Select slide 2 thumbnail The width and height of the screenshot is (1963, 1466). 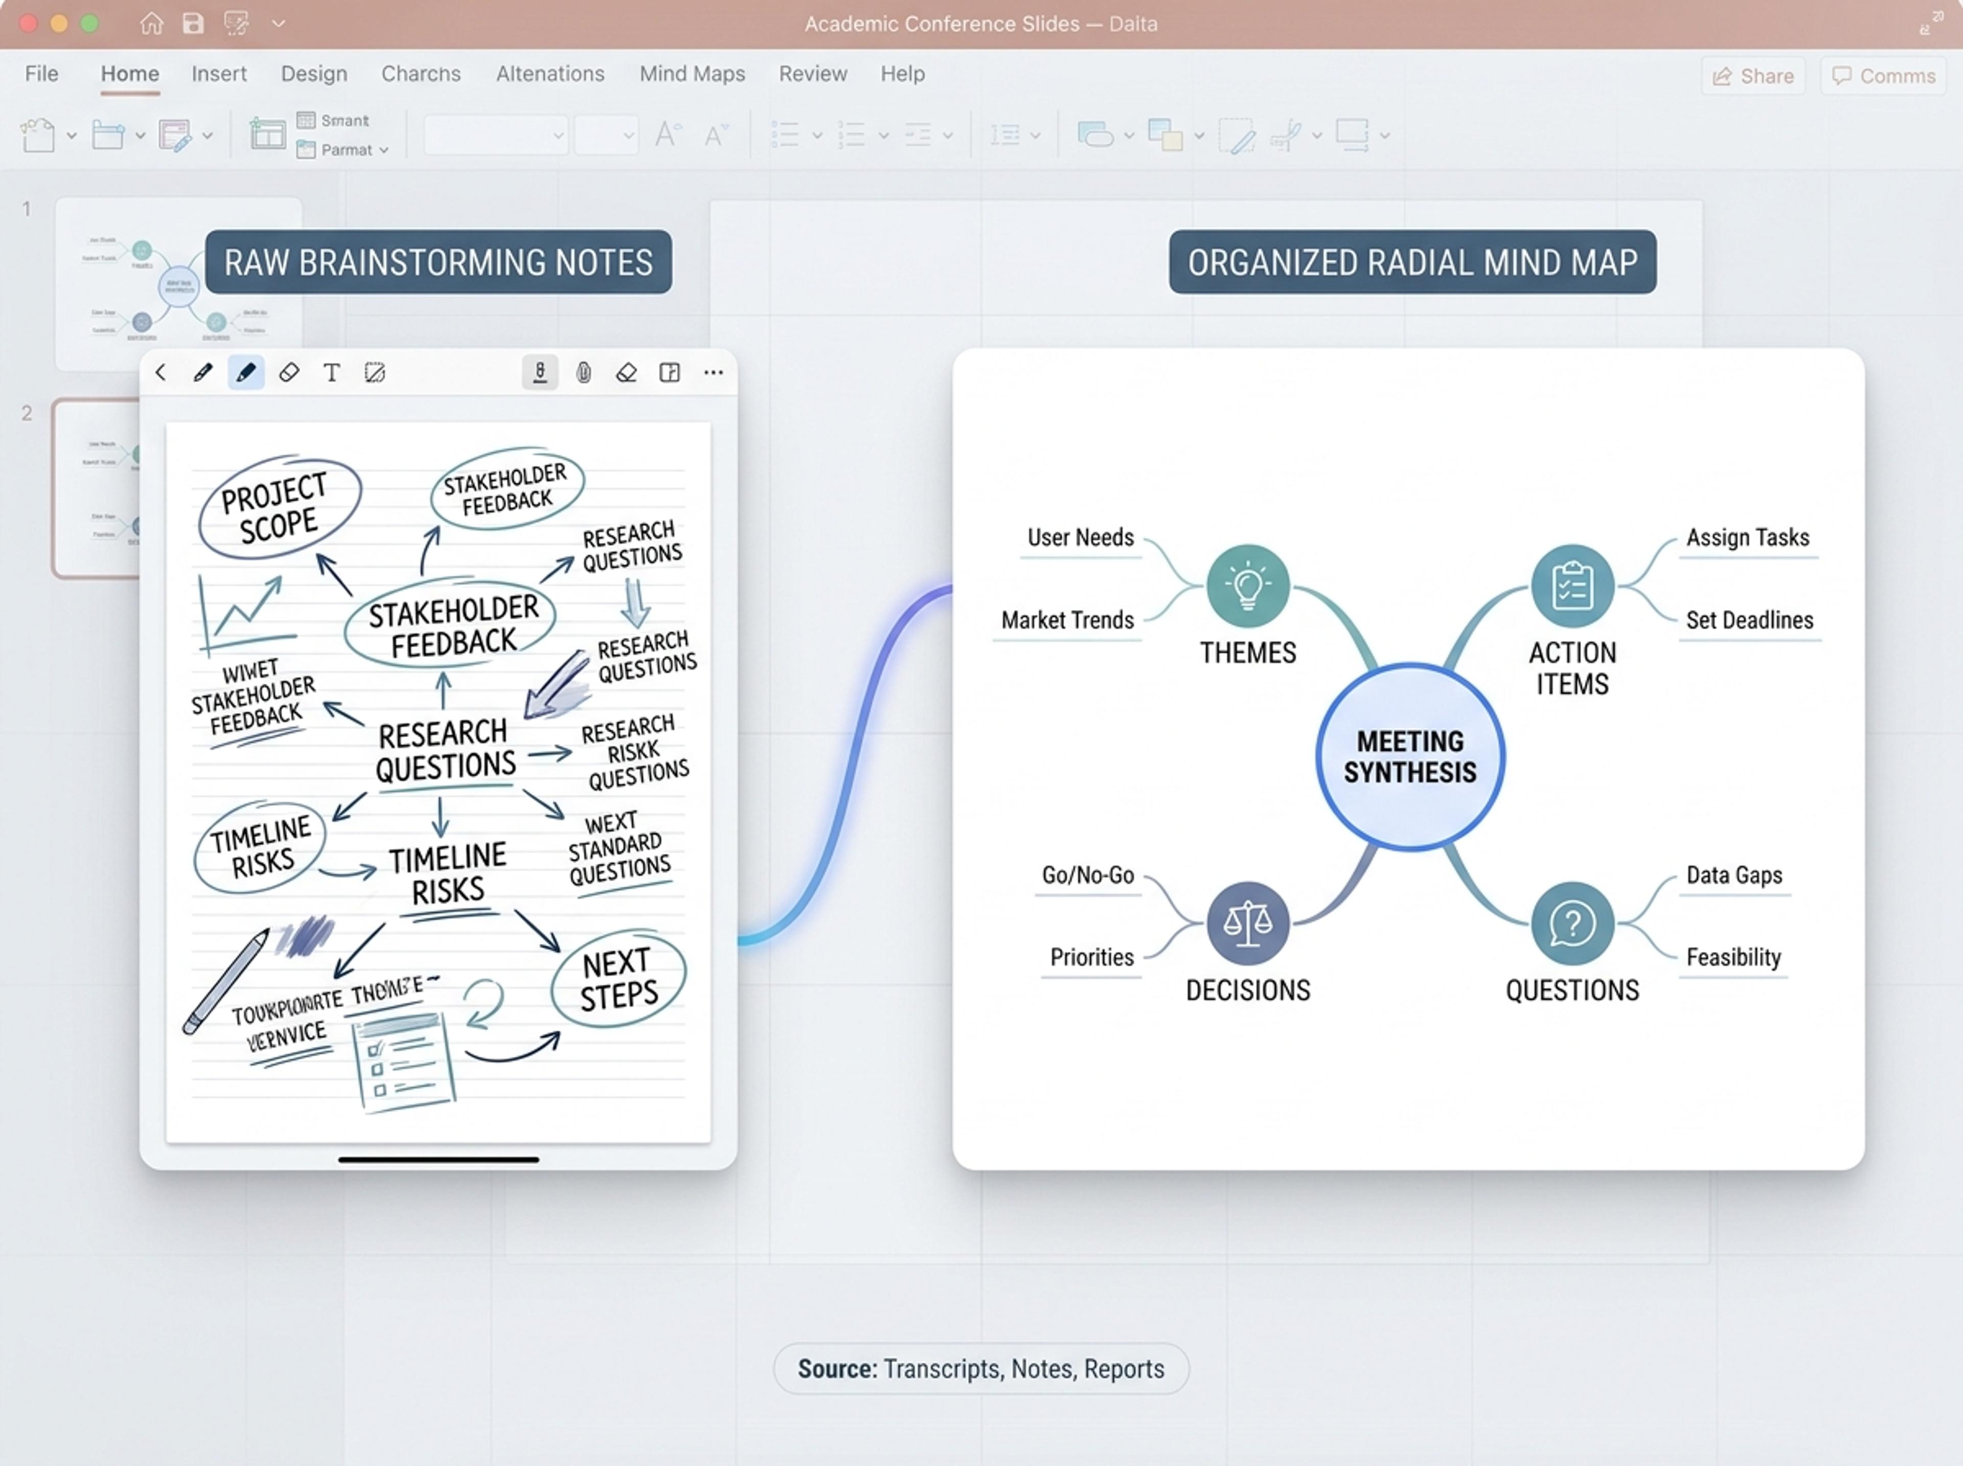(96, 488)
